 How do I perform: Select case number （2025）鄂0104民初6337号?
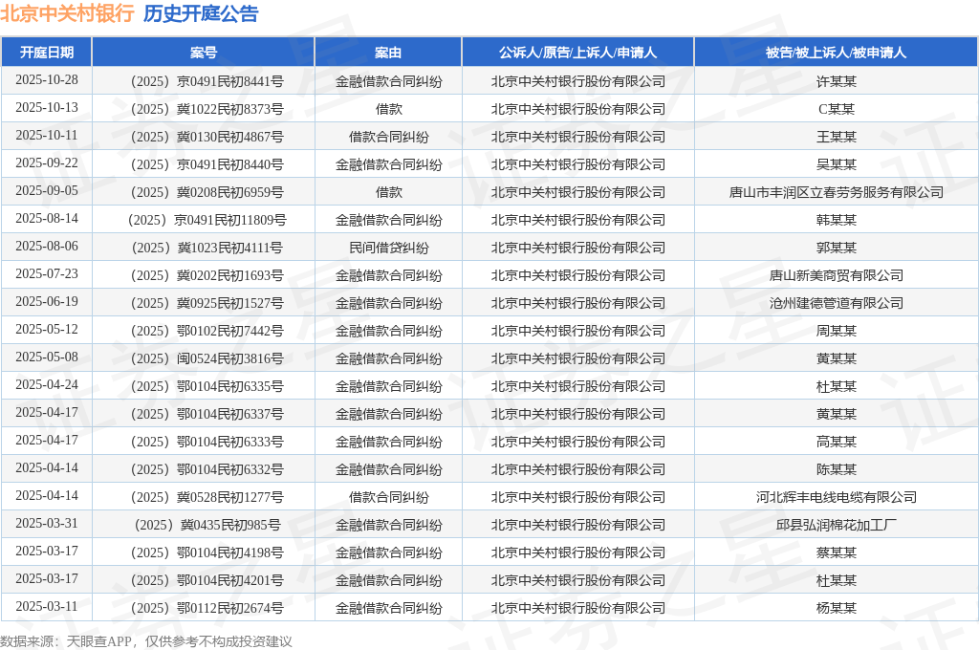point(204,414)
